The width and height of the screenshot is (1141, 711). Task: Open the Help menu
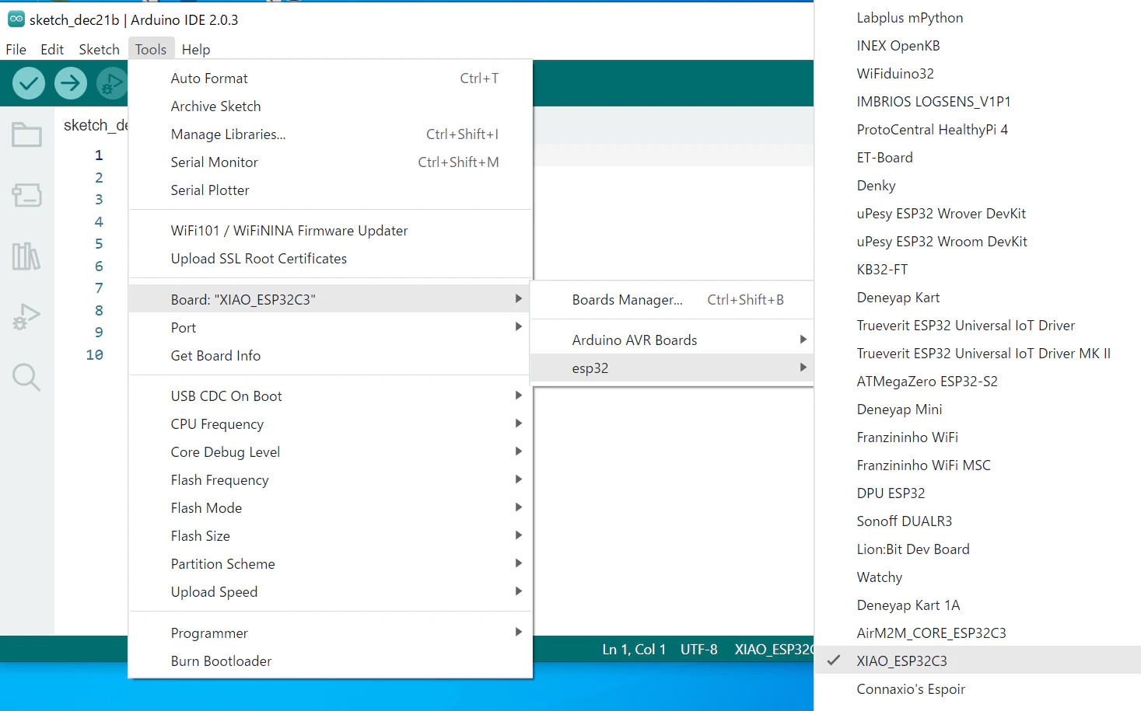point(196,49)
